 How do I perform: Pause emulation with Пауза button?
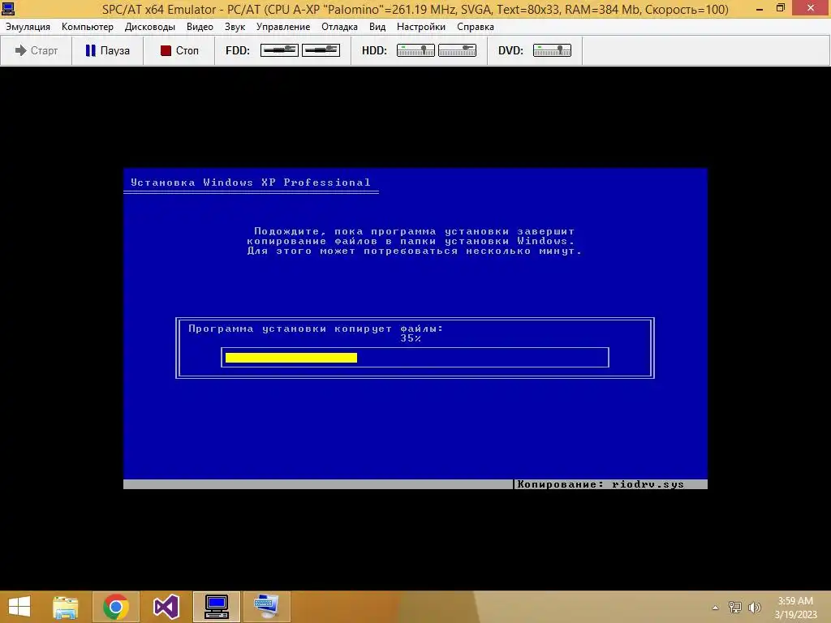click(x=108, y=50)
